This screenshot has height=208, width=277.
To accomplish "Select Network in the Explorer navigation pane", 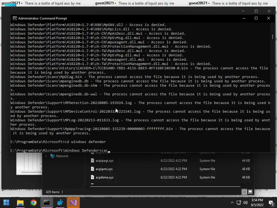I will point(62,156).
